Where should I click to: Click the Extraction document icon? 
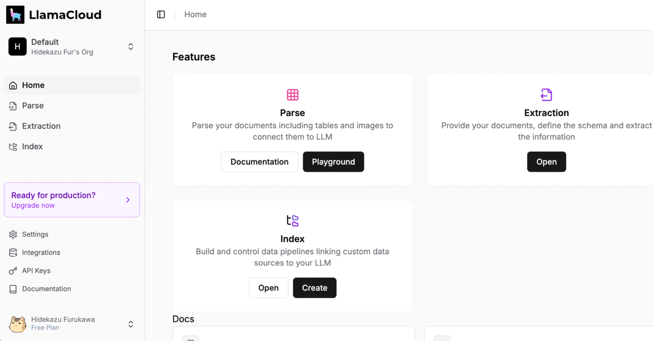click(546, 95)
